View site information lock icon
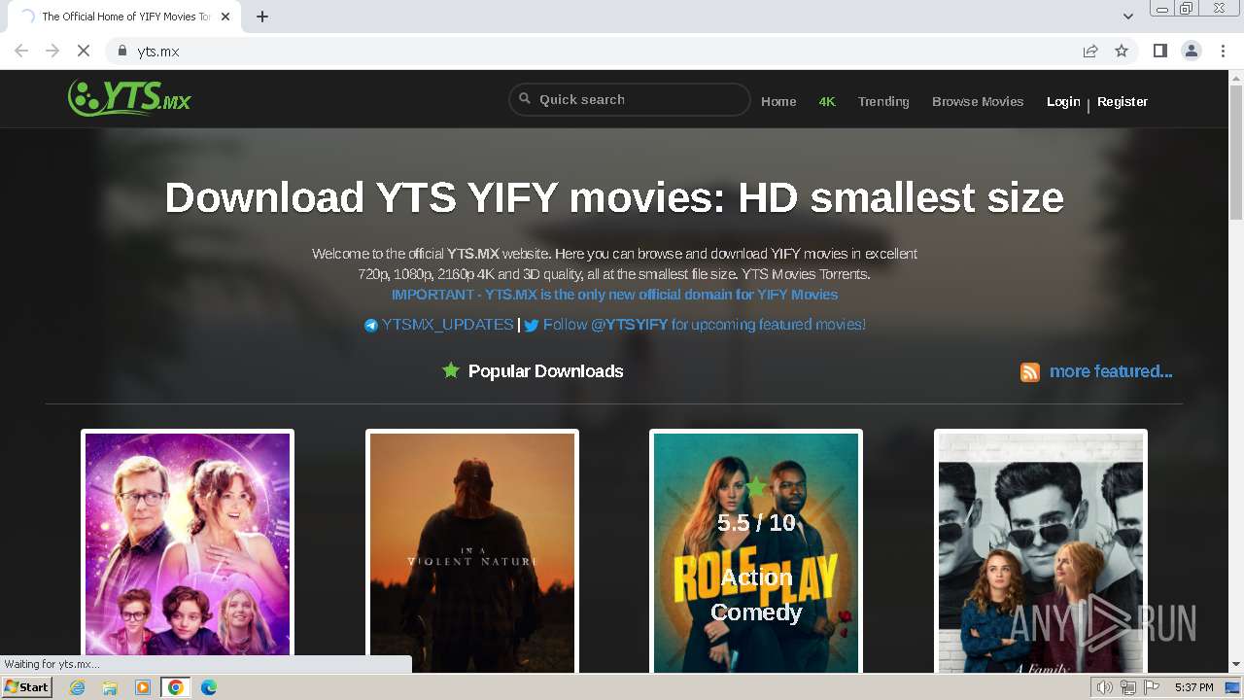 [122, 51]
